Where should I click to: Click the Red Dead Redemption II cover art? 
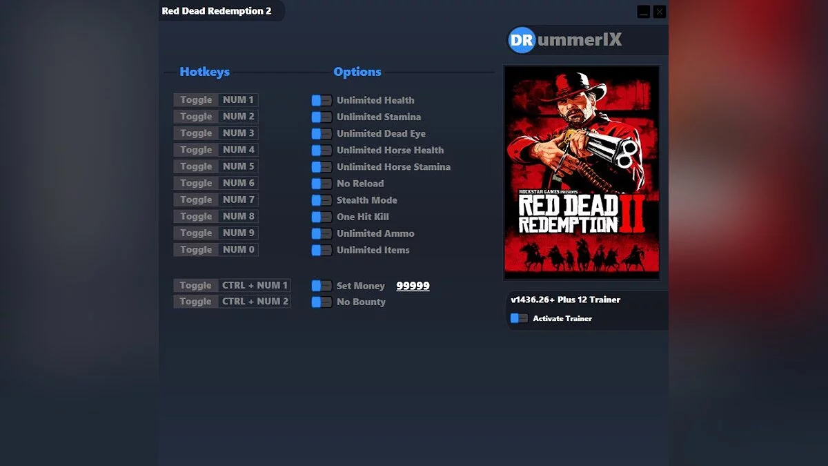pos(582,172)
